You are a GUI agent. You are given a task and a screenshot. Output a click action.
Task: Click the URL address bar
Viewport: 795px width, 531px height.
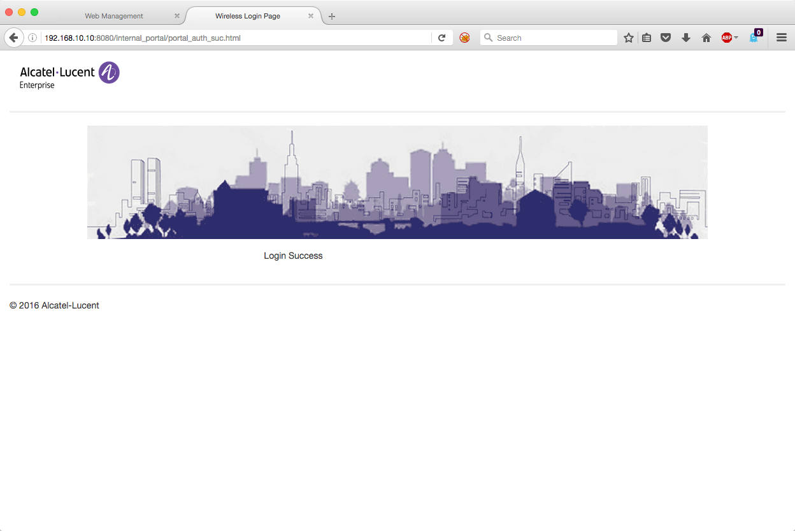(x=236, y=38)
